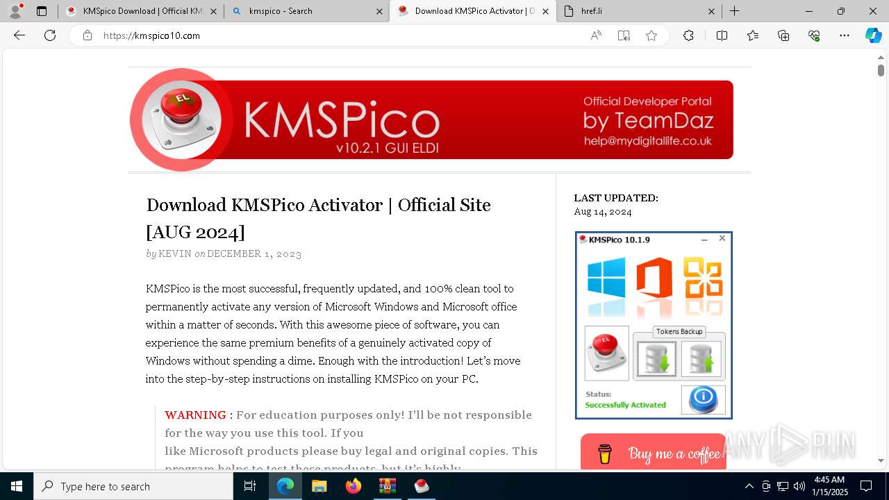Close the first KMSpico Download tab
Viewport: 889px width, 500px height.
pos(214,11)
